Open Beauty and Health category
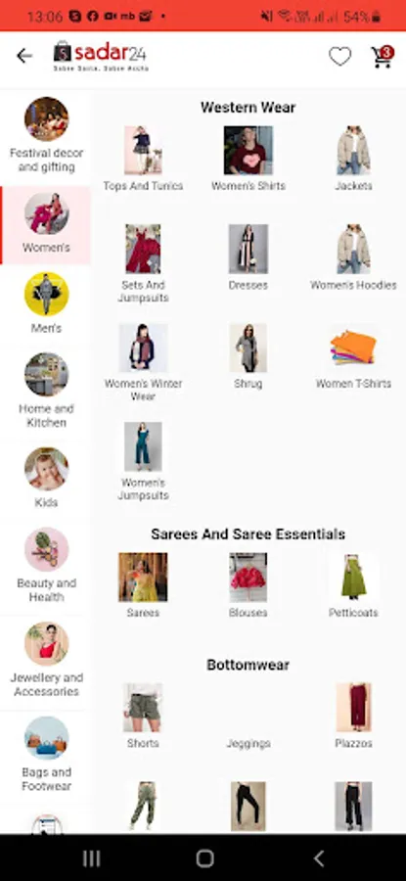This screenshot has width=406, height=881. click(46, 565)
